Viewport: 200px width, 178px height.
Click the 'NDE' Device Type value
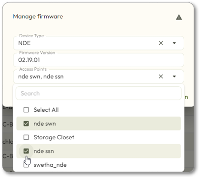pos(25,43)
